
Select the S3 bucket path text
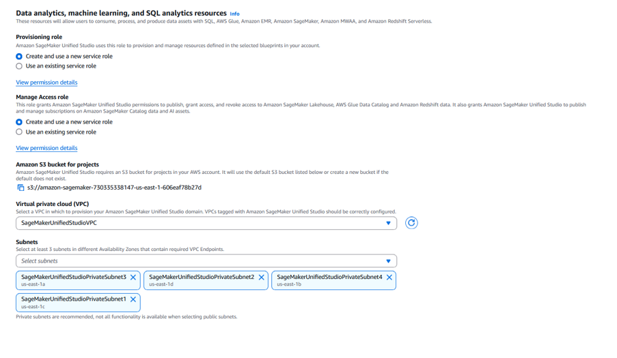114,188
